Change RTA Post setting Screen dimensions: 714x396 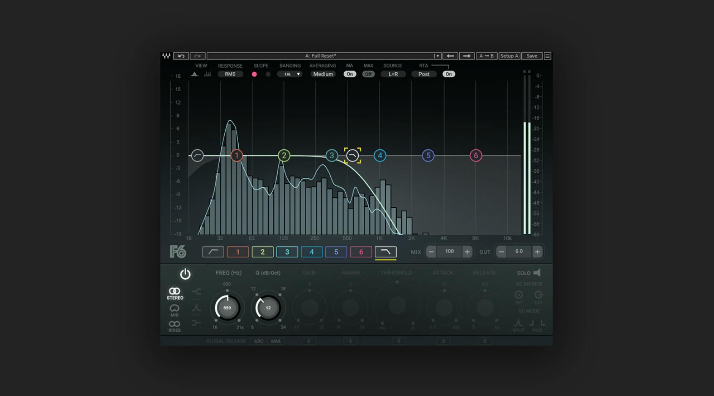(424, 74)
